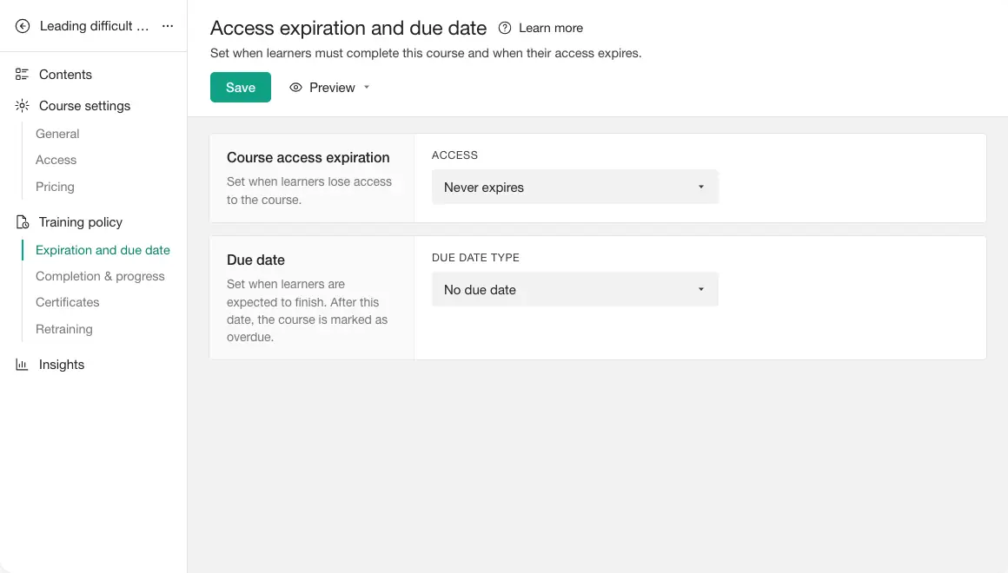Click the Course settings label
Screen dimensions: 1008x573
click(x=85, y=106)
